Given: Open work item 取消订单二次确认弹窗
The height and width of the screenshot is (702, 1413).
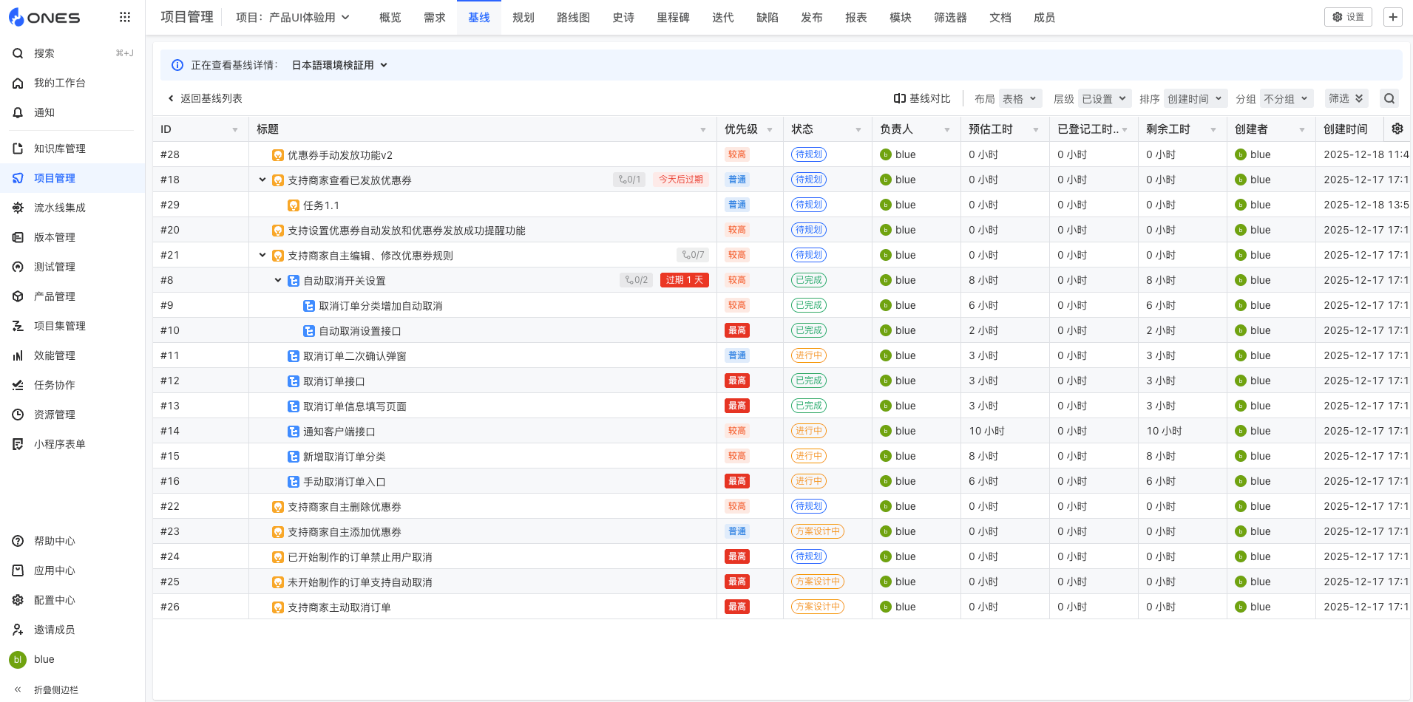Looking at the screenshot, I should pos(355,355).
